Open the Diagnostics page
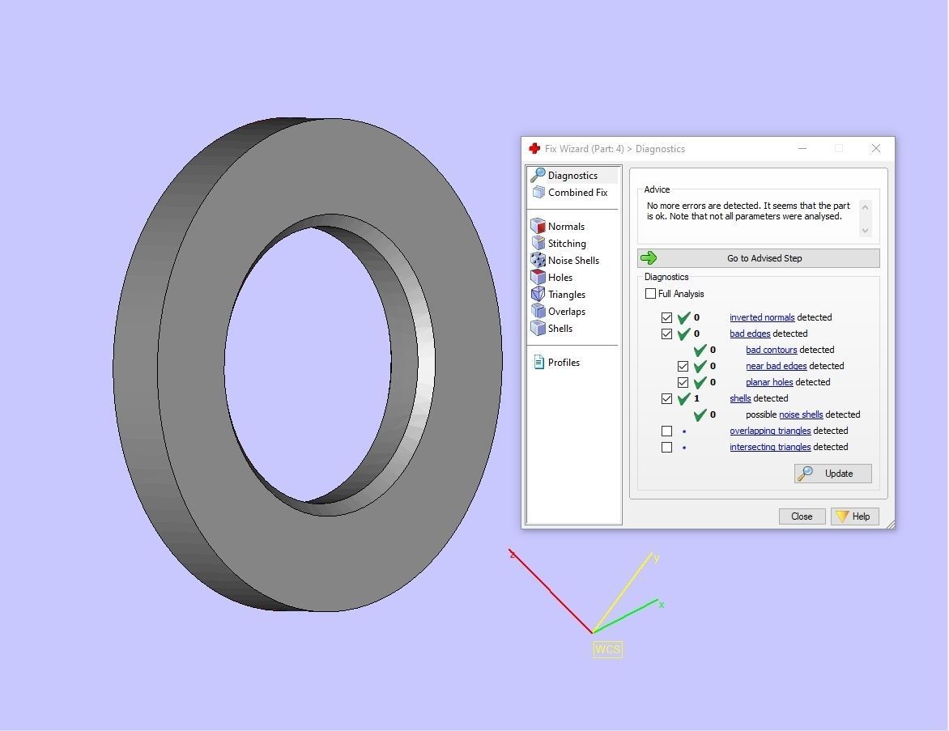The image size is (949, 731). pyautogui.click(x=572, y=176)
